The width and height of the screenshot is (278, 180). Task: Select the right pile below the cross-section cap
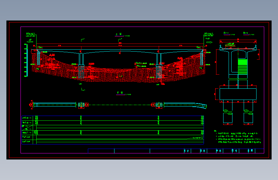click(248, 111)
